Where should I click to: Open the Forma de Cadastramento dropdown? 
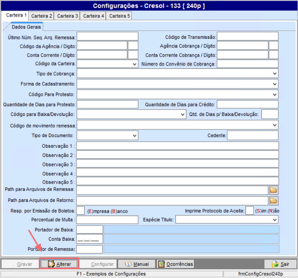click(x=275, y=84)
